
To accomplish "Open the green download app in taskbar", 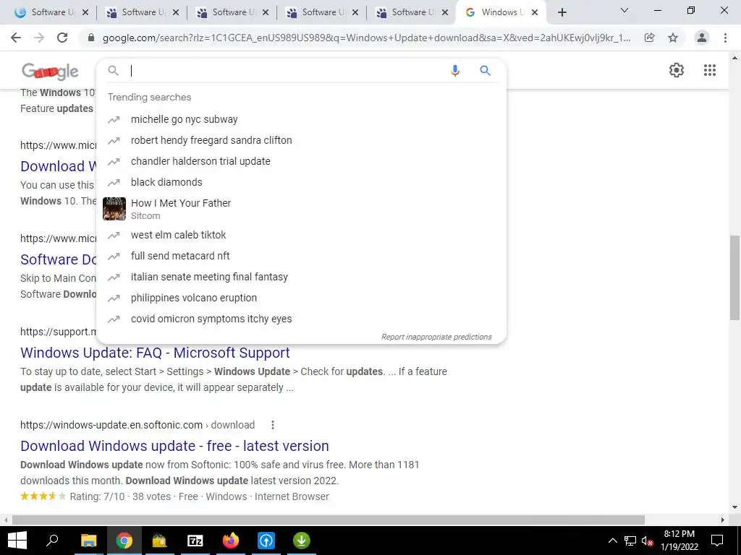I will click(302, 541).
